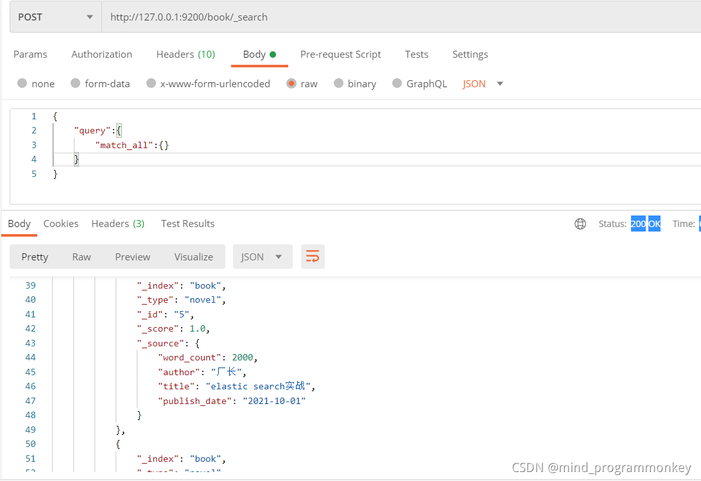Toggle line wrap icon in response toolbar
The height and width of the screenshot is (481, 701).
[x=313, y=257]
